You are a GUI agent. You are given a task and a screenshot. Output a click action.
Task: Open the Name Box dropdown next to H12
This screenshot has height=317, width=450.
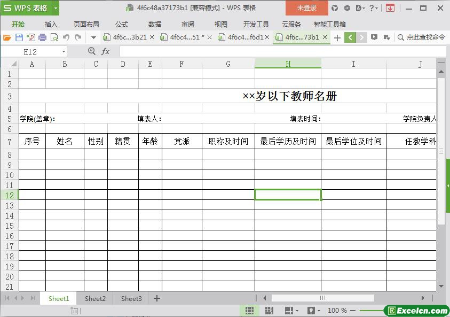[64, 52]
